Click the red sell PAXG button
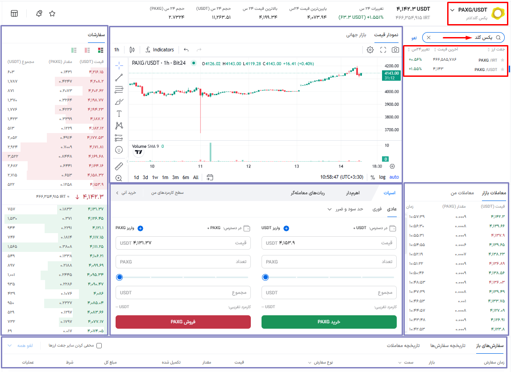Viewport: 511px width, 372px height. click(183, 322)
